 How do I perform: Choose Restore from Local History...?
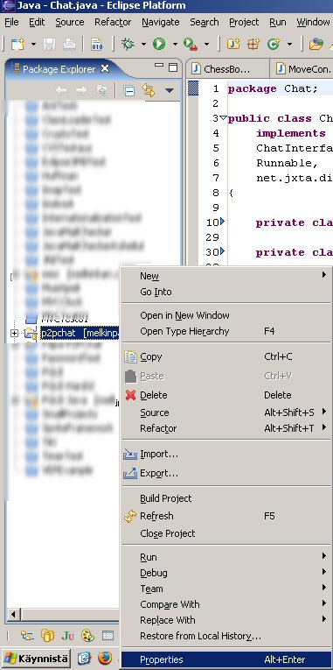(226, 636)
